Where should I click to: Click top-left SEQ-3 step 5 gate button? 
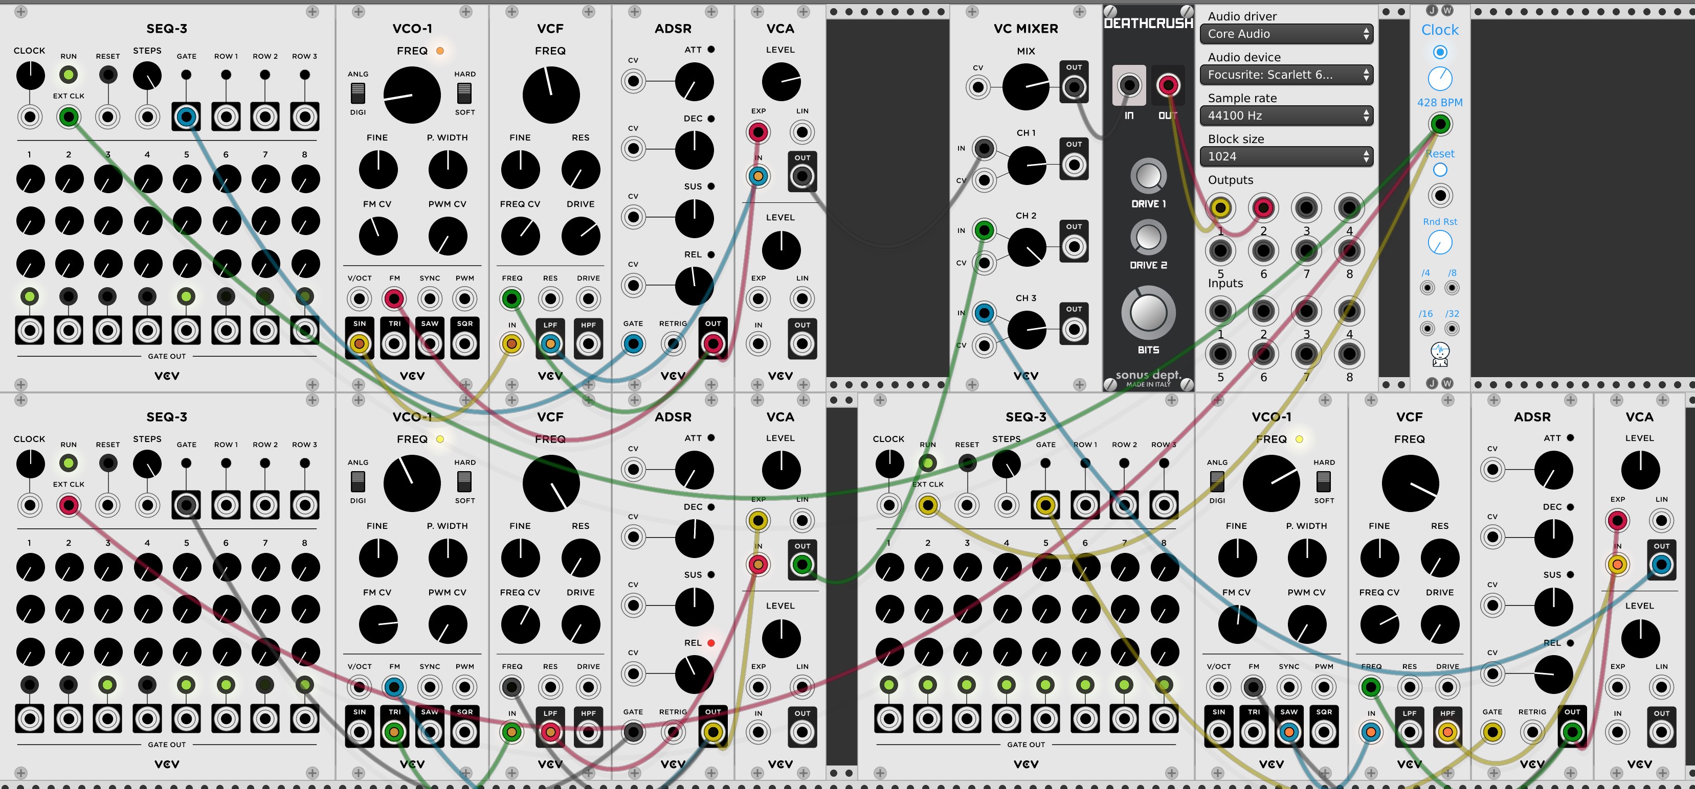coord(186,296)
